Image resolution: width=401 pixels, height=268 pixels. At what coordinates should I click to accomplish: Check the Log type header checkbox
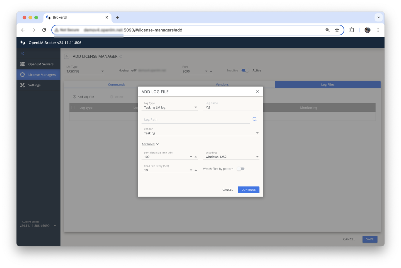click(x=73, y=108)
